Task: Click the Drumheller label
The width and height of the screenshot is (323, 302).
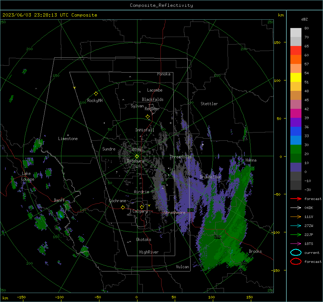Action: pos(211,177)
